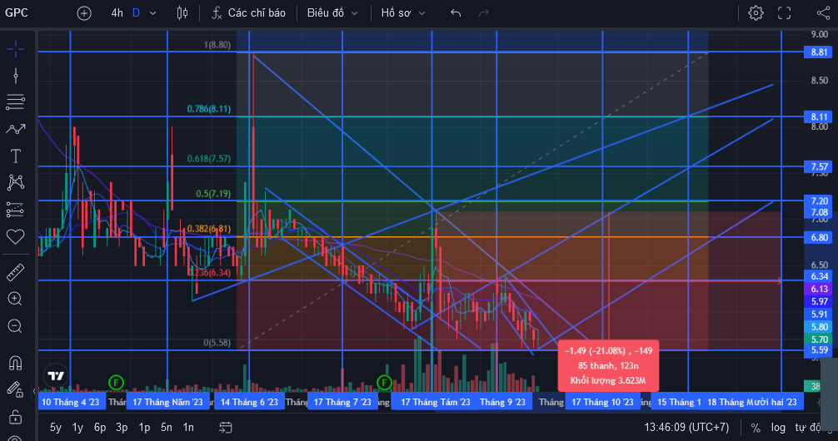Viewport: 838px width, 441px height.
Task: Click the 6.80 price label
Action: 819,237
